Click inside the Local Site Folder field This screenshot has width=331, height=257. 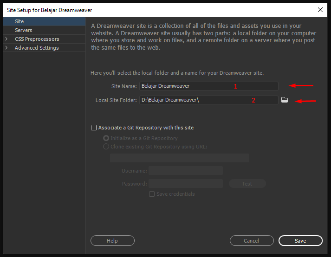pyautogui.click(x=209, y=100)
